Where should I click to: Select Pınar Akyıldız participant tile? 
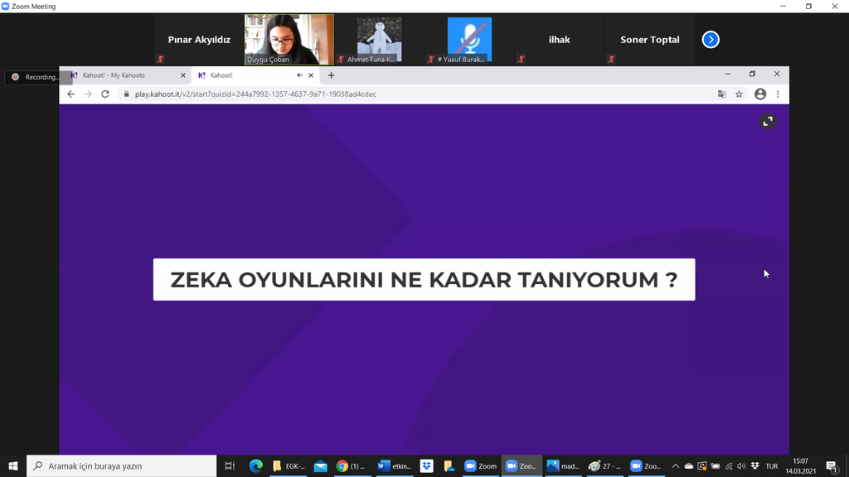click(199, 40)
